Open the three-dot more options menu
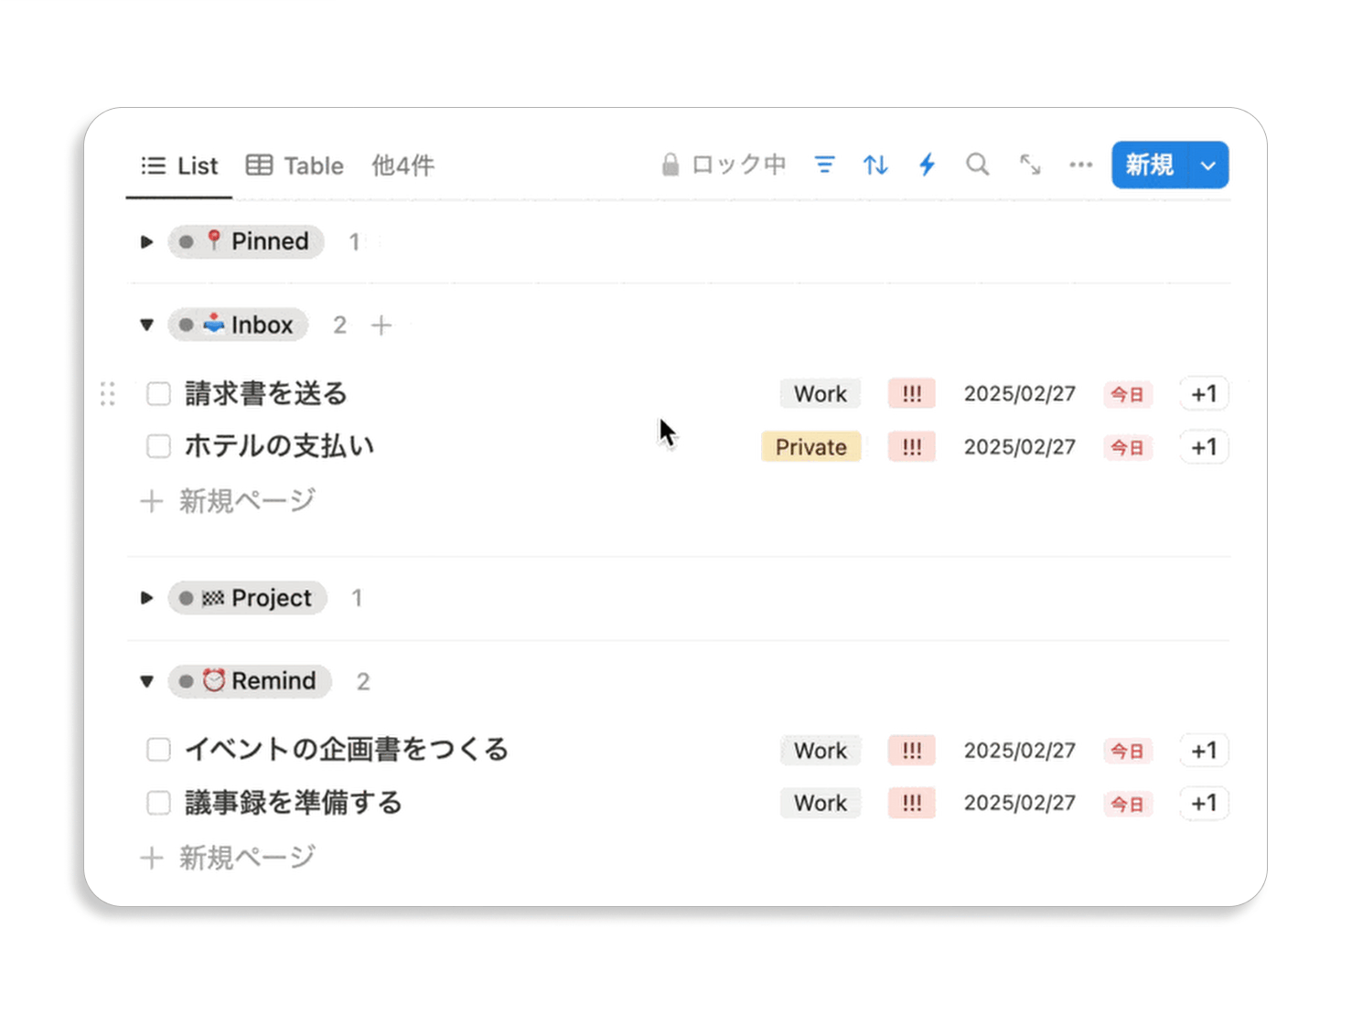The height and width of the screenshot is (1014, 1352). pos(1080,165)
